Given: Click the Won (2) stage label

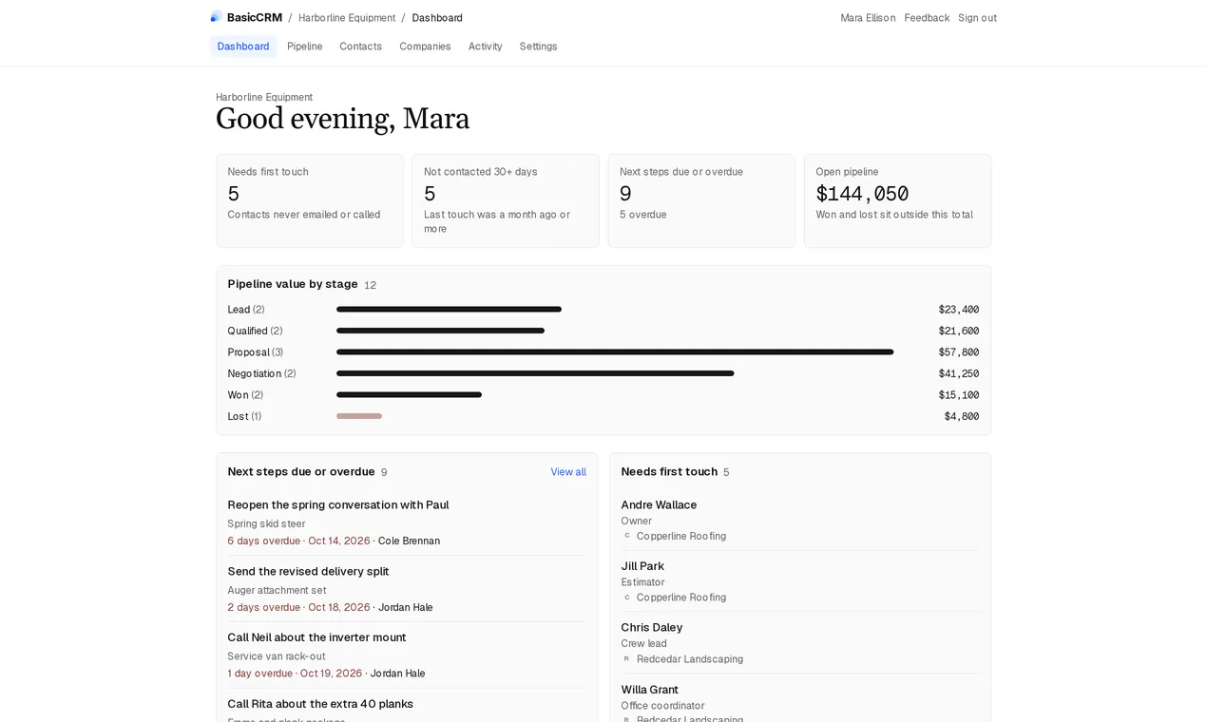Looking at the screenshot, I should click(x=245, y=395).
